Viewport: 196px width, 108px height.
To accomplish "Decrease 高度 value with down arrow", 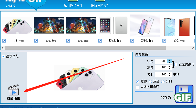I will [x=170, y=69].
